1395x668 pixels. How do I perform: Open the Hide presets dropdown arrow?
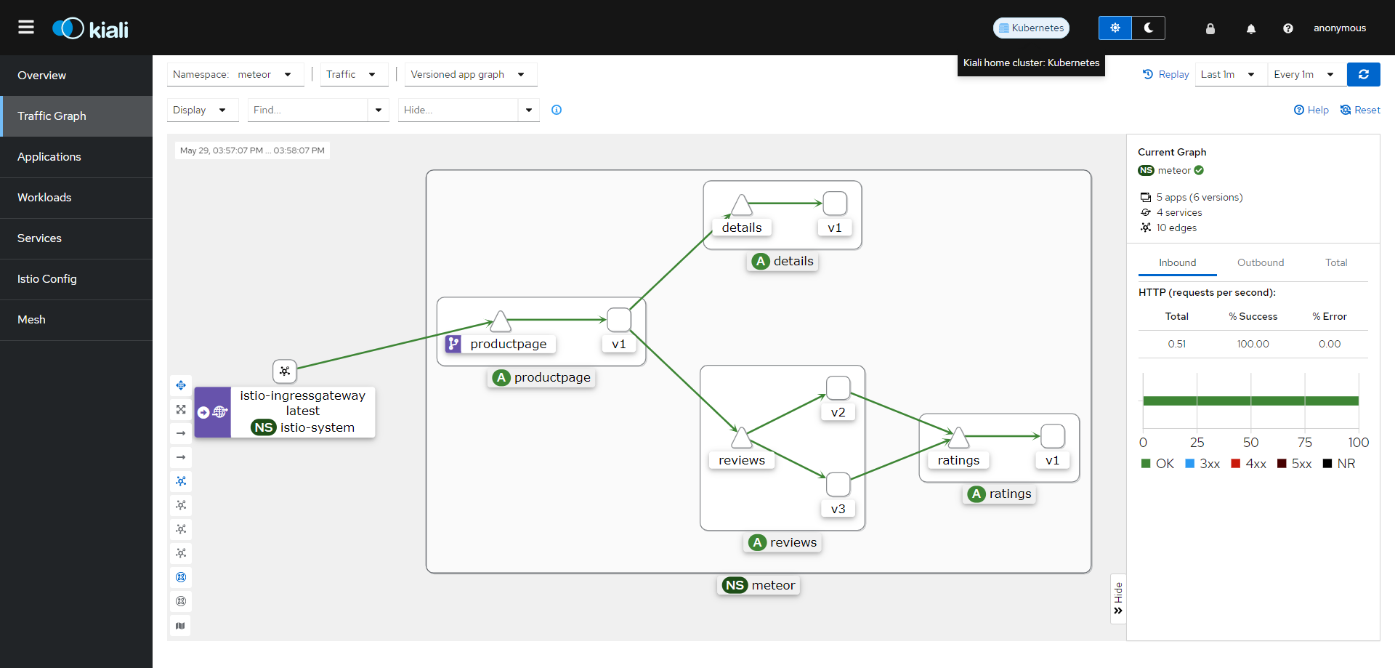pyautogui.click(x=529, y=110)
